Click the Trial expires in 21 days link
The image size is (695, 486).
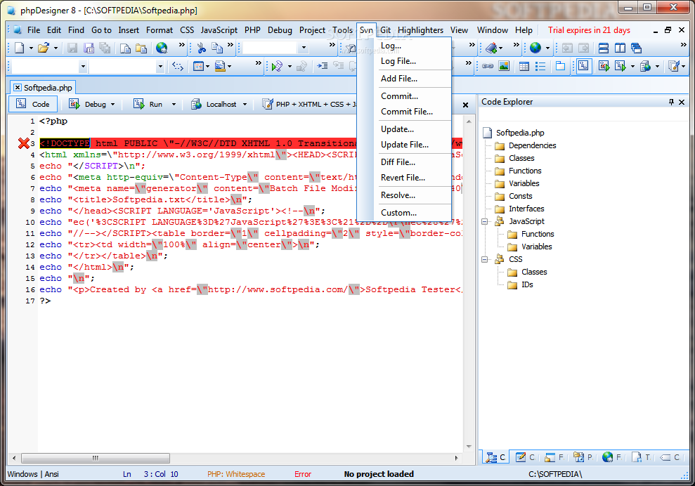point(589,30)
